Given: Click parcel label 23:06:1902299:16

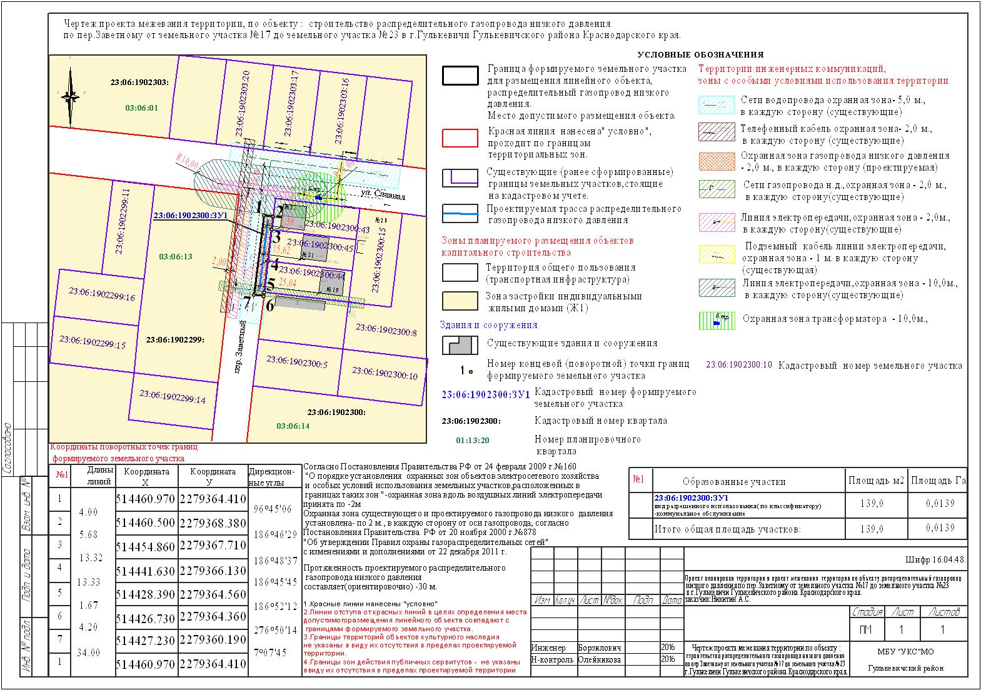Looking at the screenshot, I should click(101, 294).
